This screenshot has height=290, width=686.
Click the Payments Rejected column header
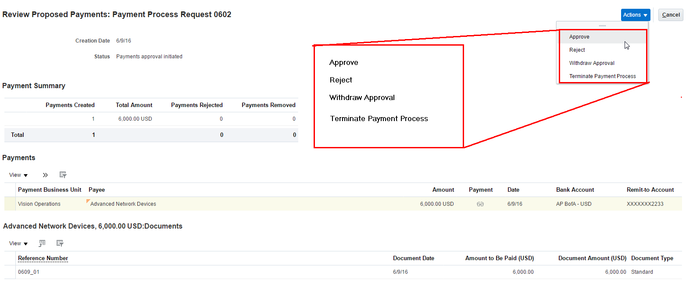click(197, 105)
